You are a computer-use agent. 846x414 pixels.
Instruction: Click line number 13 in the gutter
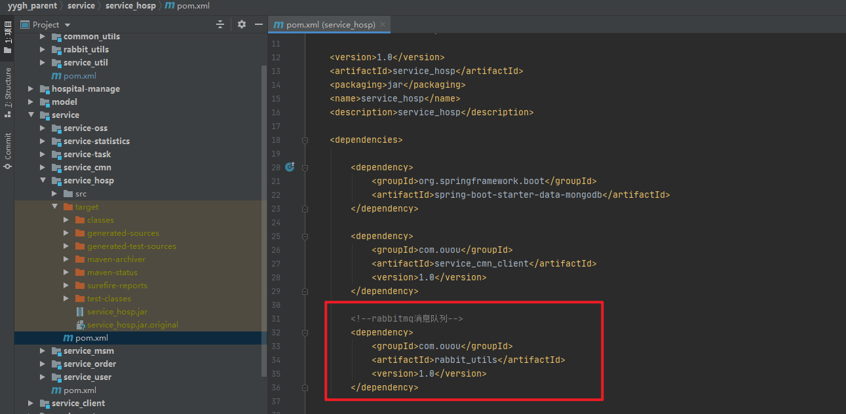click(x=276, y=71)
